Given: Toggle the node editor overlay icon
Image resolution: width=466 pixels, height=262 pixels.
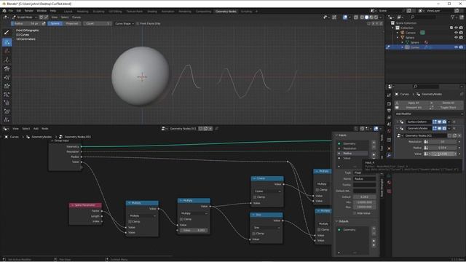Looking at the screenshot, I should pos(376,129).
